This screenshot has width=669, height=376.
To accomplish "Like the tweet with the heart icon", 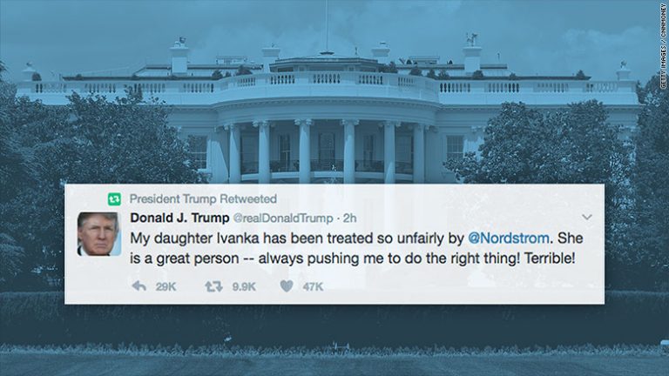I will 285,285.
